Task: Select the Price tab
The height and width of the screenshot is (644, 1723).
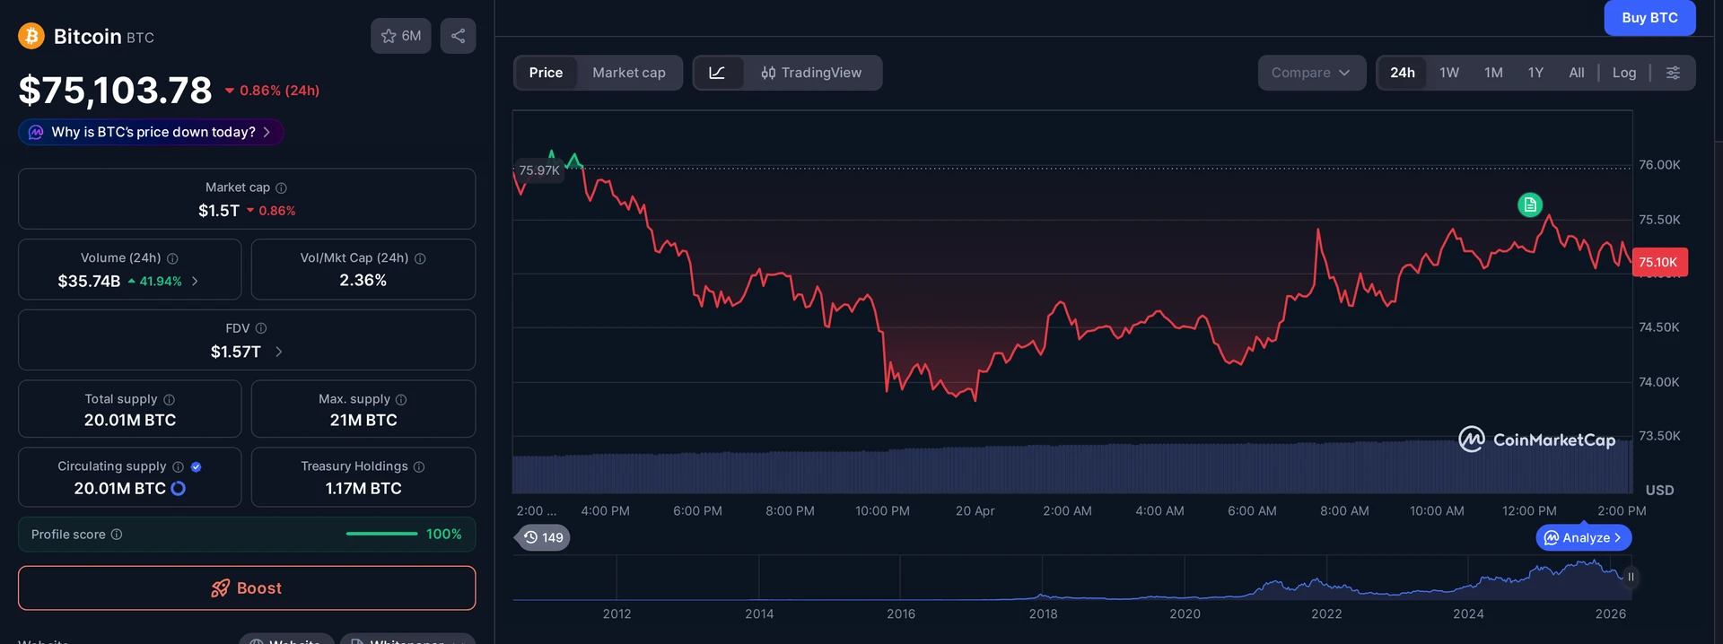Action: coord(546,73)
